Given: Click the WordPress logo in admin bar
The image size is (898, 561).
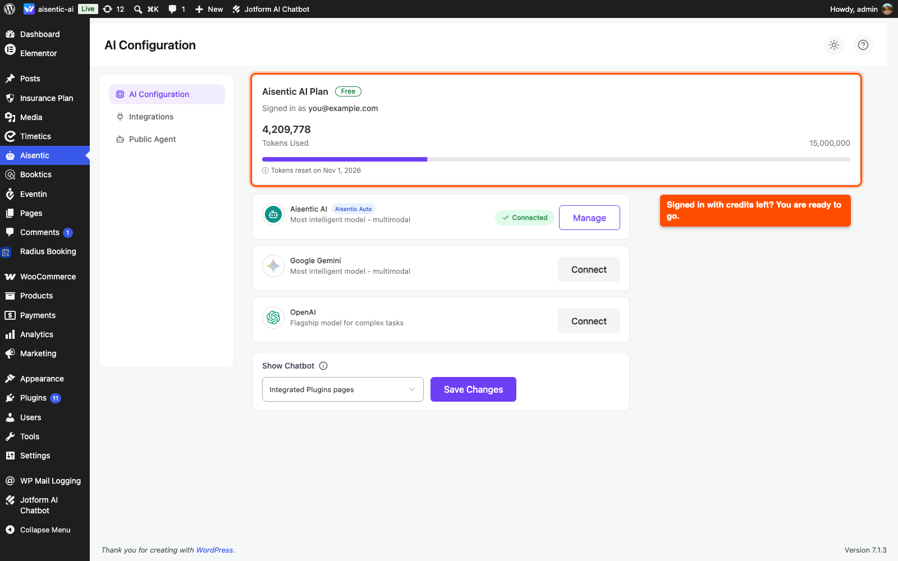Looking at the screenshot, I should 10,9.
